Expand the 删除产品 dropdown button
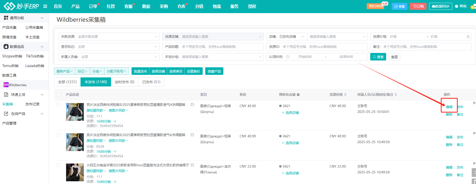 tap(65, 71)
